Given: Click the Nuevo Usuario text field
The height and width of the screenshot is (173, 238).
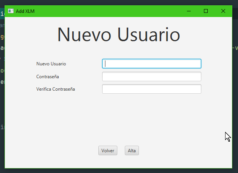Looking at the screenshot, I should pos(152,63).
